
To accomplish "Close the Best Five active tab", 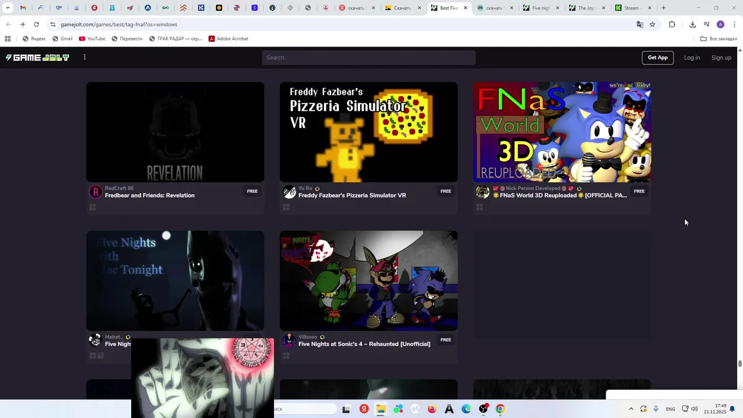I will 466,8.
